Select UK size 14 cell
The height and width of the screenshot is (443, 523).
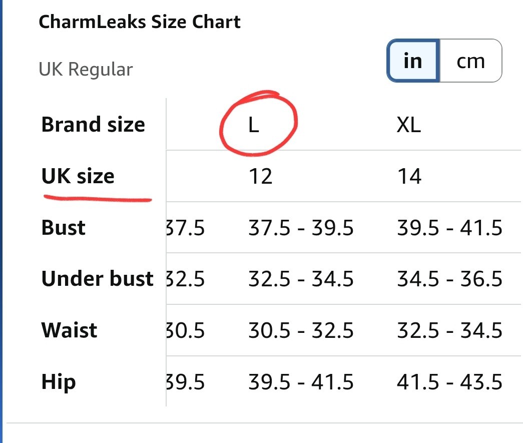tap(409, 177)
